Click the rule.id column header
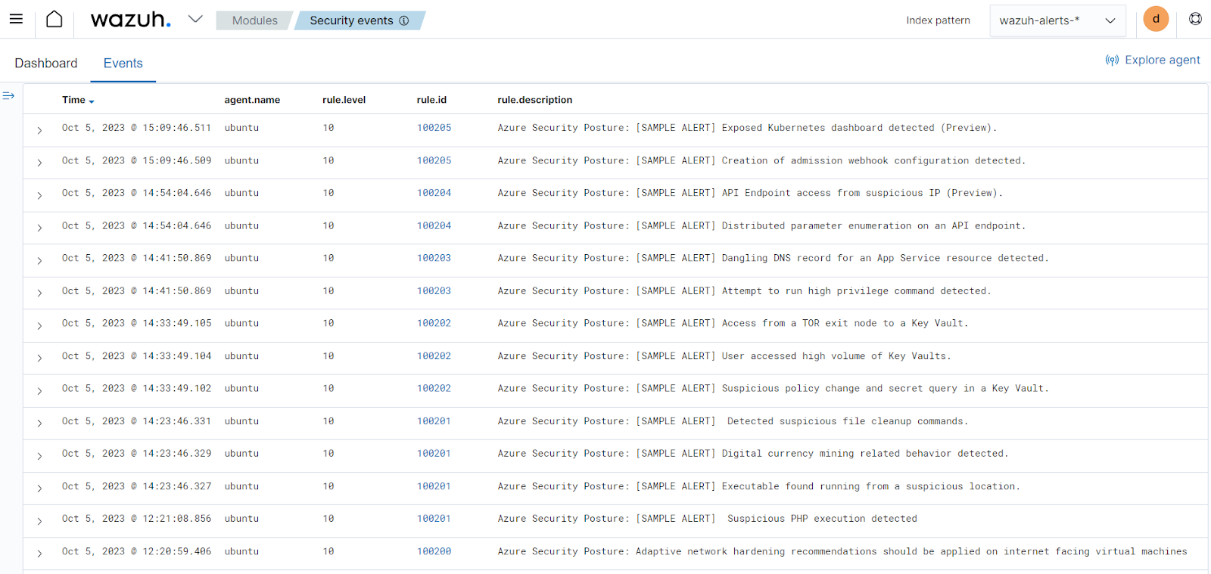This screenshot has width=1211, height=574. [431, 100]
